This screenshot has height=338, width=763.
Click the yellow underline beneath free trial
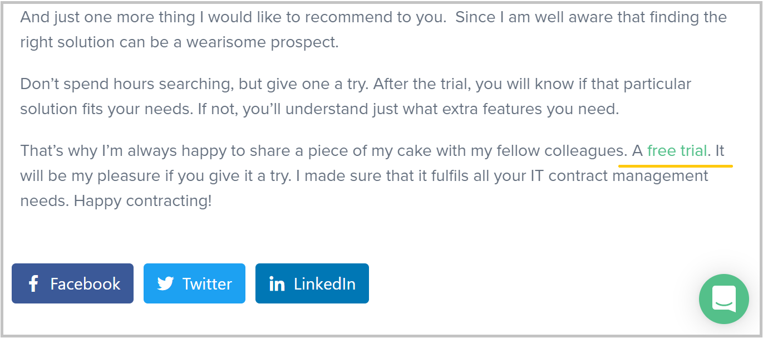point(676,165)
